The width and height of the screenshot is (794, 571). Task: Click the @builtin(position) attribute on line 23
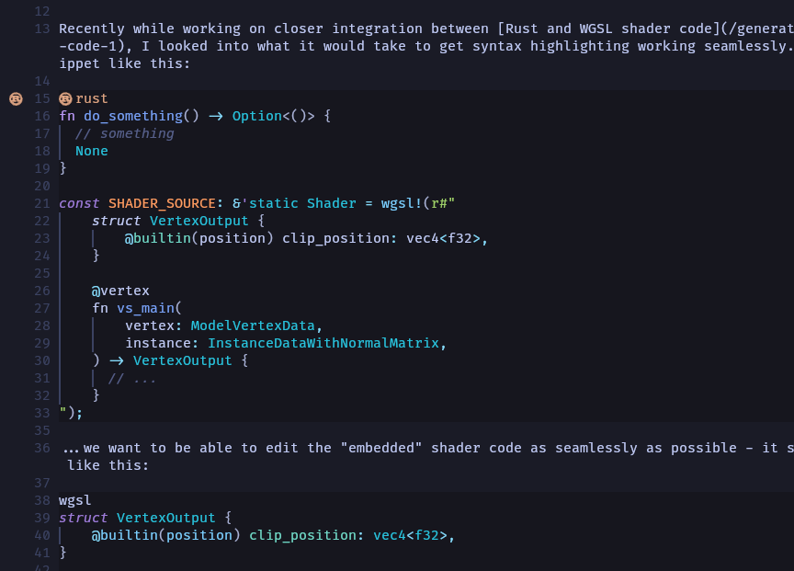pos(198,238)
